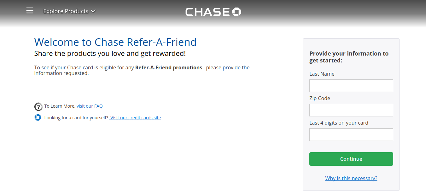The height and width of the screenshot is (193, 426).
Task: Open "Visit our credit cards site"
Action: tap(135, 117)
